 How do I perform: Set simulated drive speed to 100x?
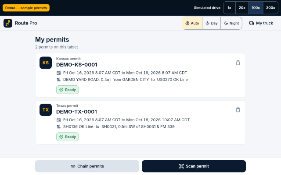pos(256,8)
